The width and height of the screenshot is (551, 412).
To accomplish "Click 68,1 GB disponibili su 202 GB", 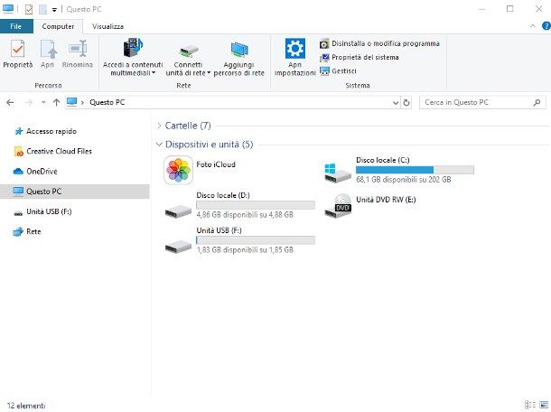I will 404,180.
